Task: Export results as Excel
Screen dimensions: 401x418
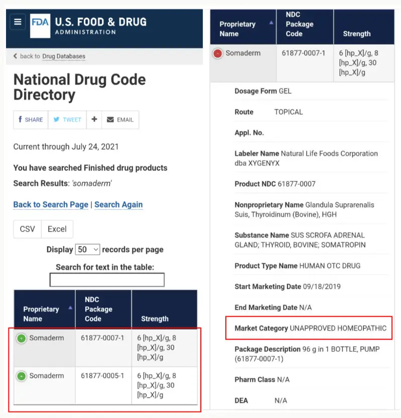Action: [57, 229]
